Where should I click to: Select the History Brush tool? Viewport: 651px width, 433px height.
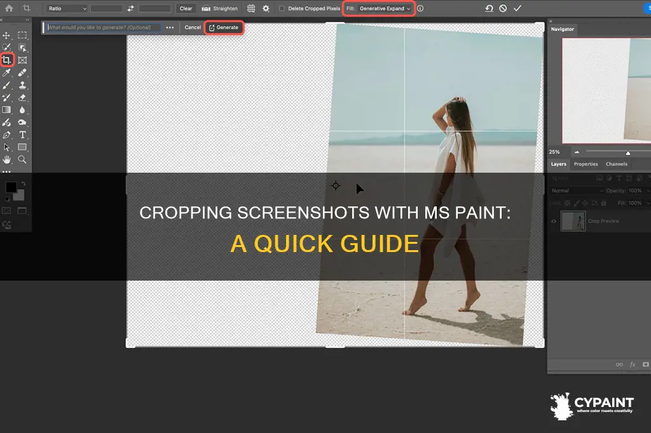click(6, 98)
